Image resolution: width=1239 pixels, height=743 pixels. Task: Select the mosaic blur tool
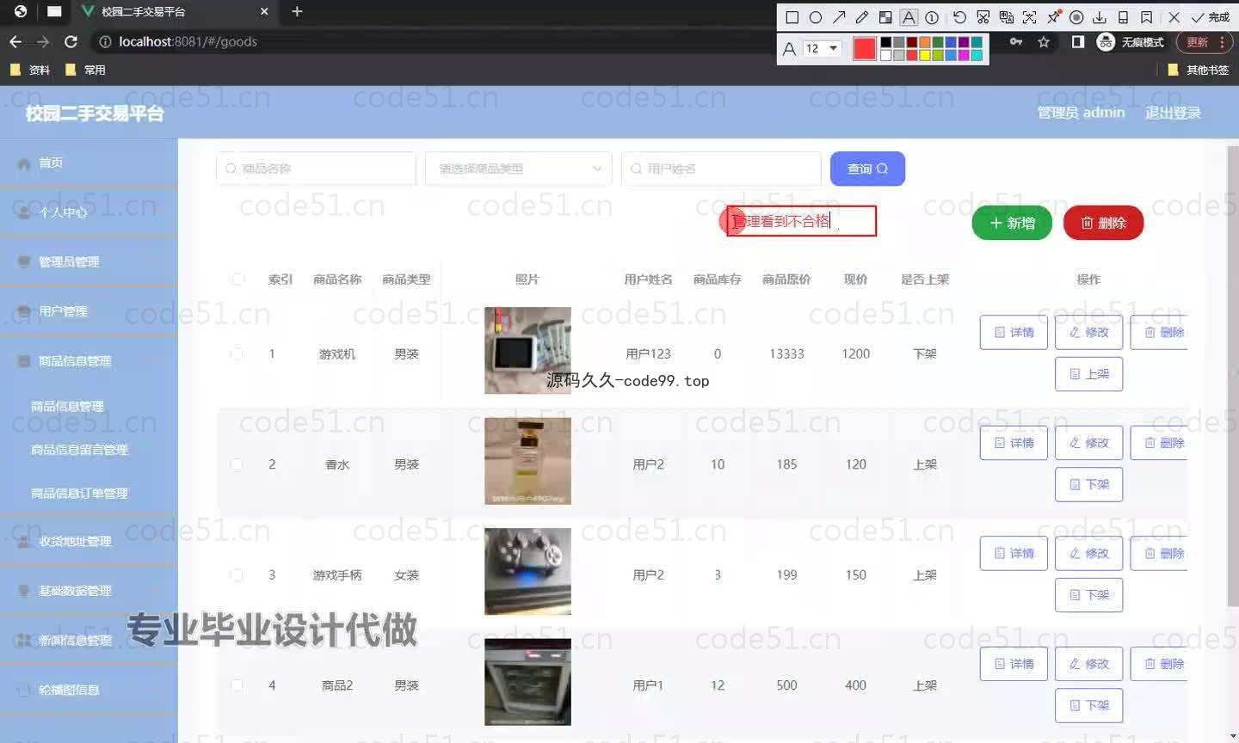(885, 17)
